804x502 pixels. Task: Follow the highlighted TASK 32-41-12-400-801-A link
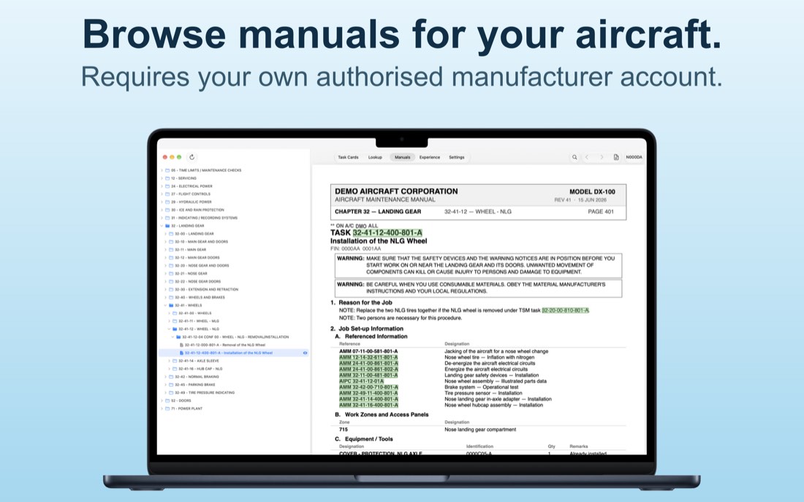tap(387, 233)
